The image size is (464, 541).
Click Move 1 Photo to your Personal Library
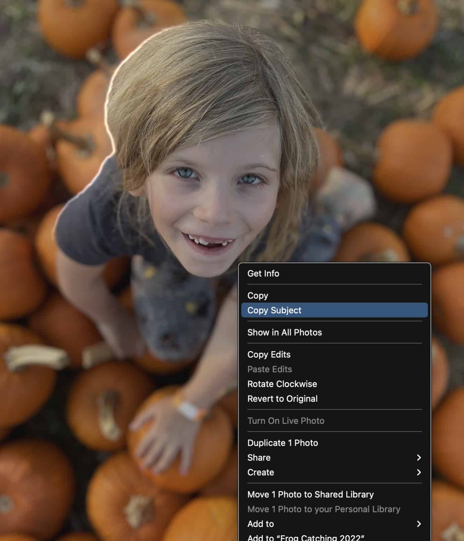(x=323, y=509)
